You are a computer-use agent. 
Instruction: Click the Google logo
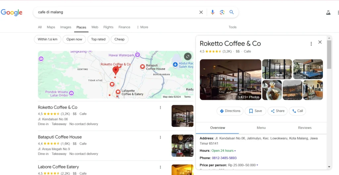[x=12, y=12]
